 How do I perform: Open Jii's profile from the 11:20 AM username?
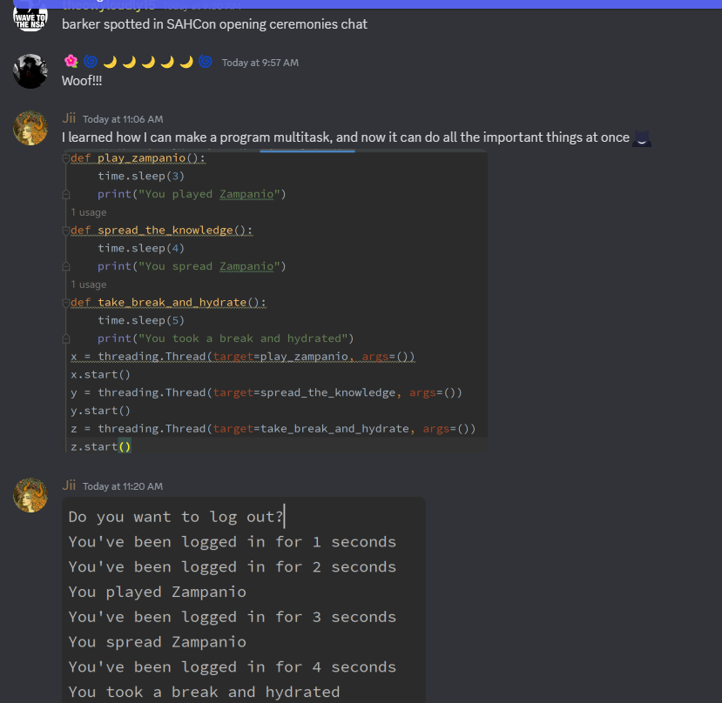click(x=69, y=485)
